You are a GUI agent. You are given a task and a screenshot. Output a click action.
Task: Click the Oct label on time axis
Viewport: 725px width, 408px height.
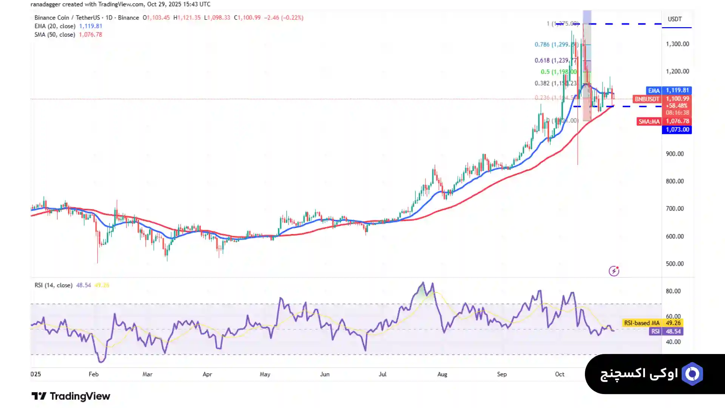559,374
